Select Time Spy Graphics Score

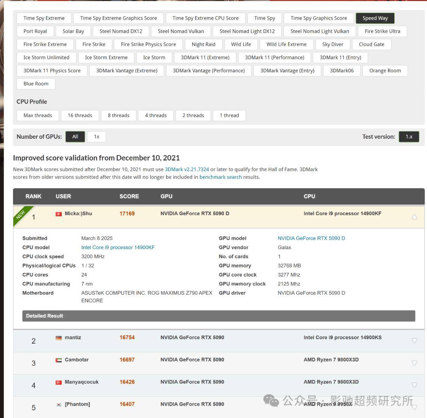[x=319, y=18]
